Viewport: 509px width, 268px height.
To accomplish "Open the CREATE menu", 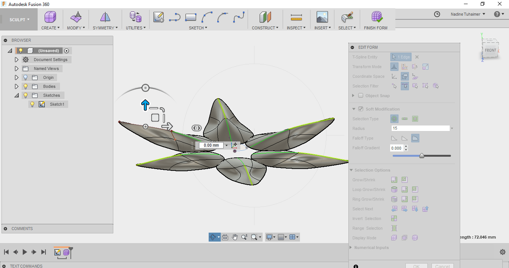I will [50, 28].
